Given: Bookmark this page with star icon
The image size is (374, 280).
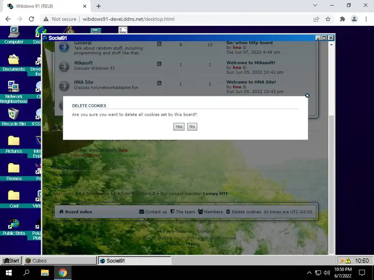Looking at the screenshot, I should [328, 19].
